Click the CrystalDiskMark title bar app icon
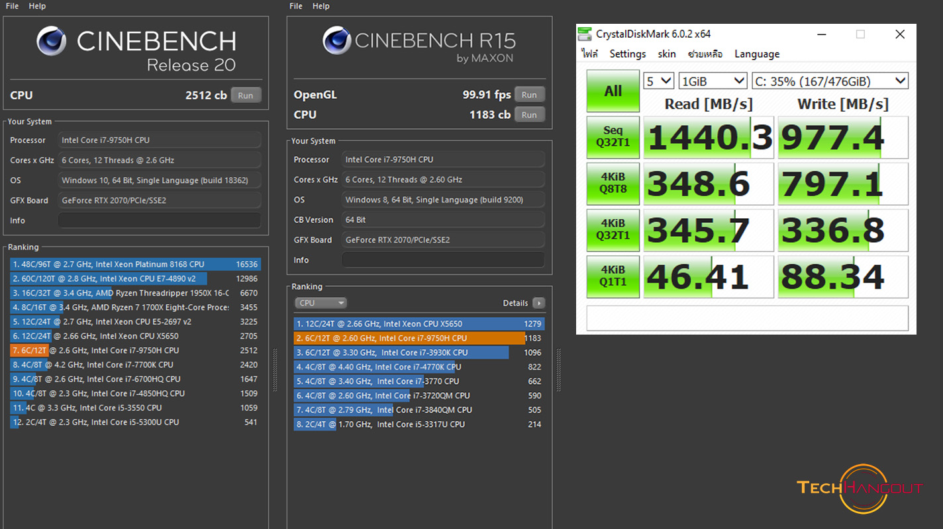 (585, 34)
